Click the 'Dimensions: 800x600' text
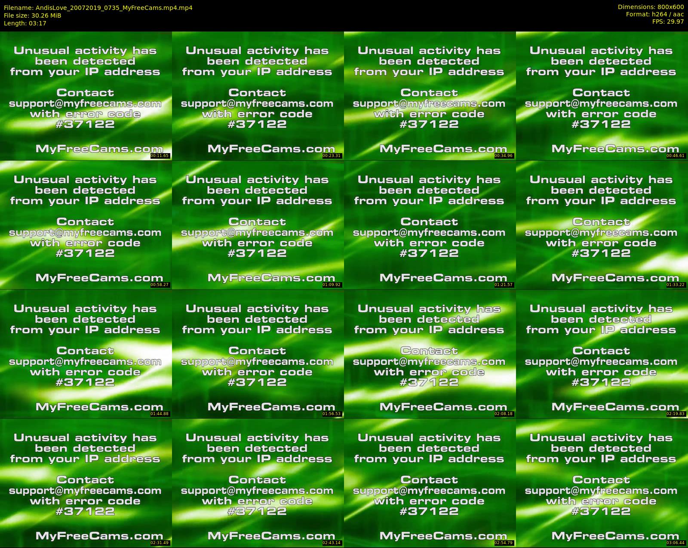 651,7
